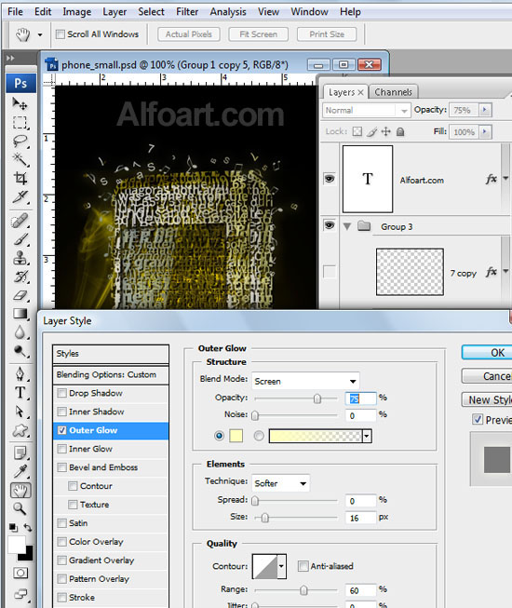Enable the Satin checkbox
This screenshot has height=608, width=512.
coord(61,523)
